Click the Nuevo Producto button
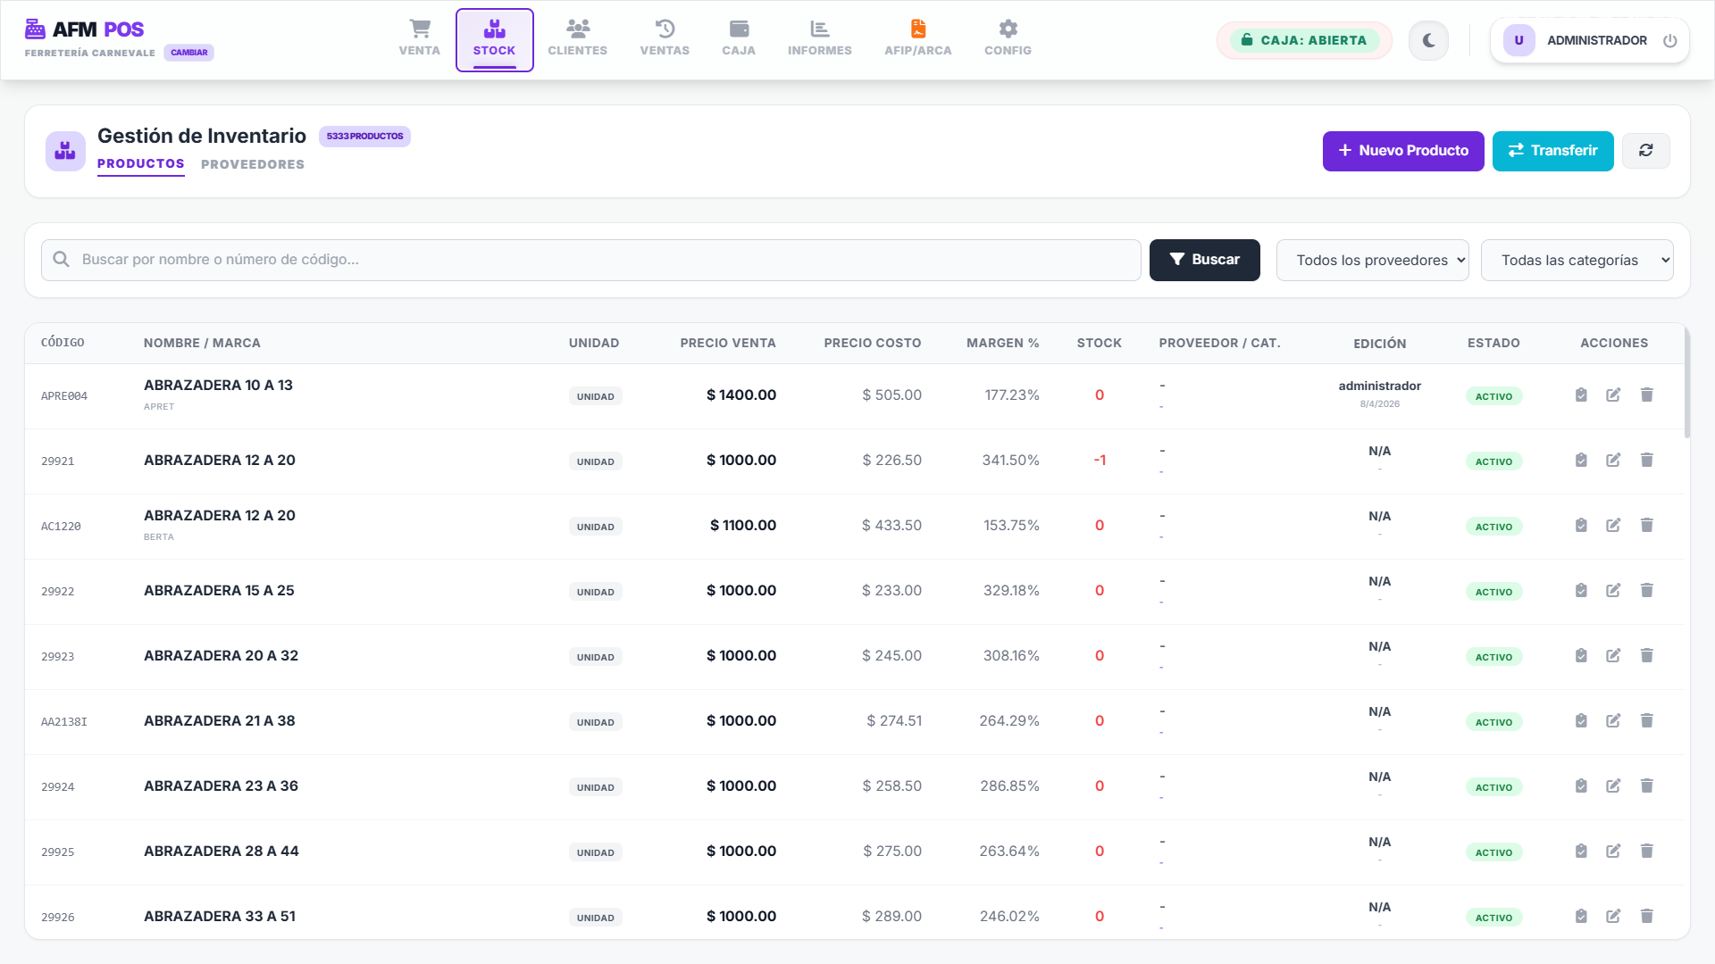Viewport: 1715px width, 964px height. (x=1402, y=151)
